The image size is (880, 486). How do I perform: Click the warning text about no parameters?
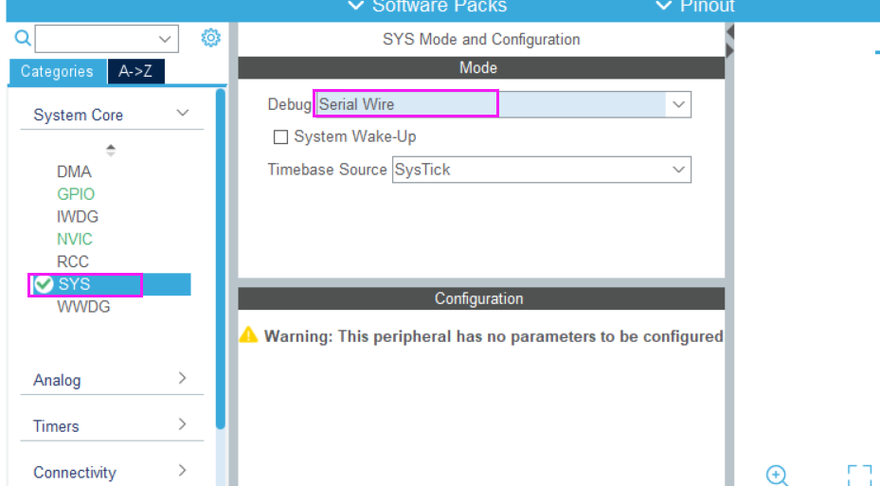pyautogui.click(x=494, y=336)
